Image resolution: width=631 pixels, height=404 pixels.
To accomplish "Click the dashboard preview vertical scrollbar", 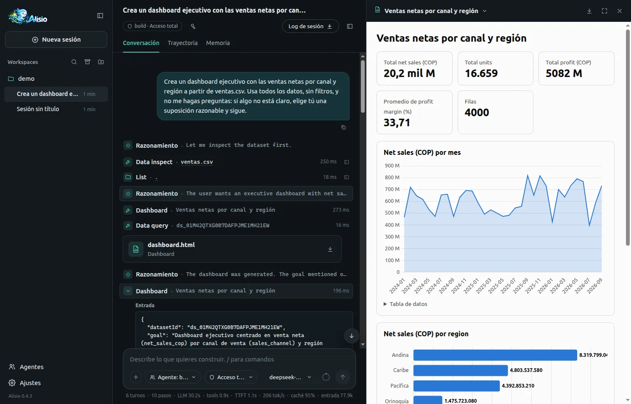I will 628,137.
